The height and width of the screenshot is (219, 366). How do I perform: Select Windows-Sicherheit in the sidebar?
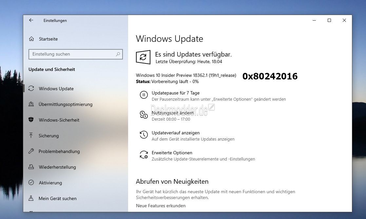point(59,120)
